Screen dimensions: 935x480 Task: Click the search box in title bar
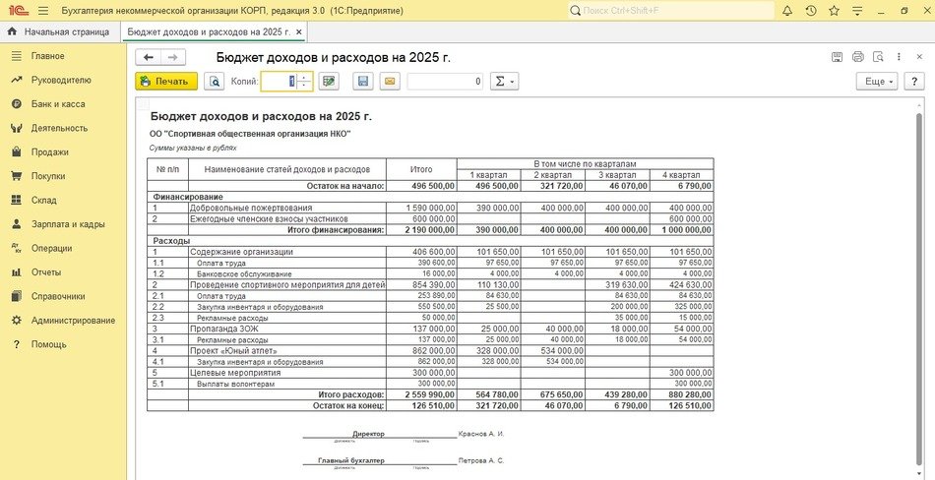click(669, 10)
